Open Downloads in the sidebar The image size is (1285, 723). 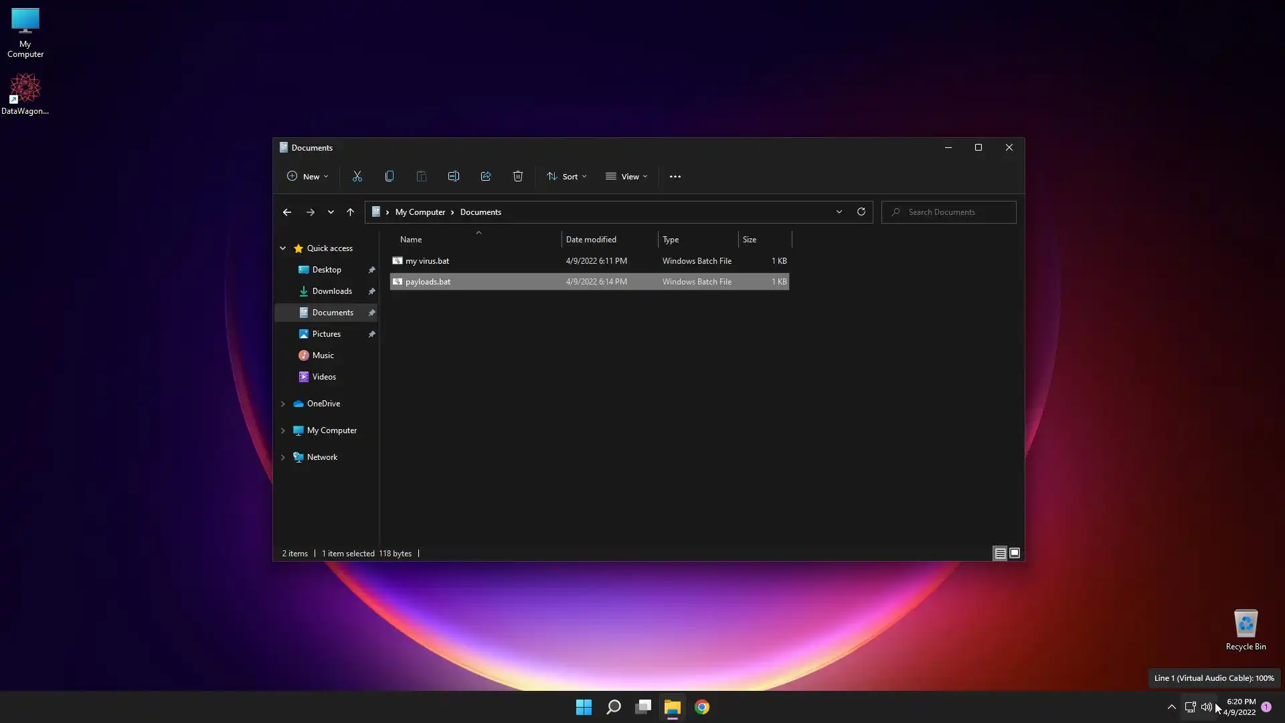pos(331,291)
